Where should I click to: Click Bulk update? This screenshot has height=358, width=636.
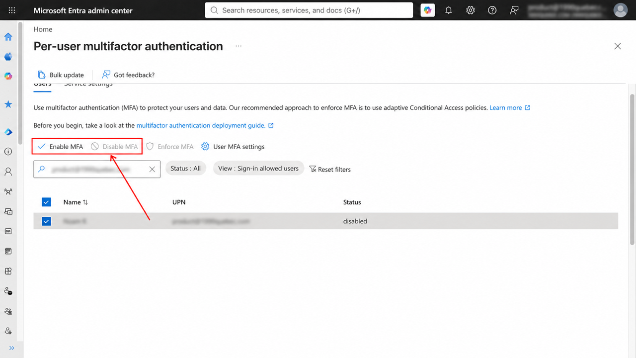click(61, 75)
